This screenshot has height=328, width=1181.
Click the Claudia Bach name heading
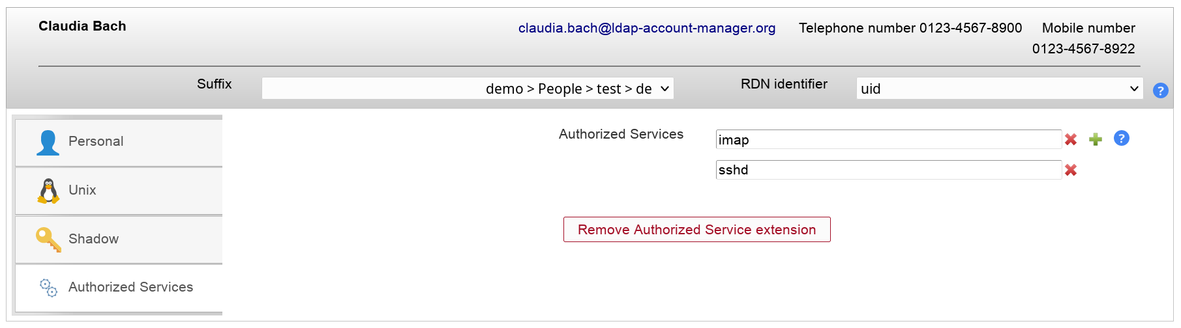82,26
